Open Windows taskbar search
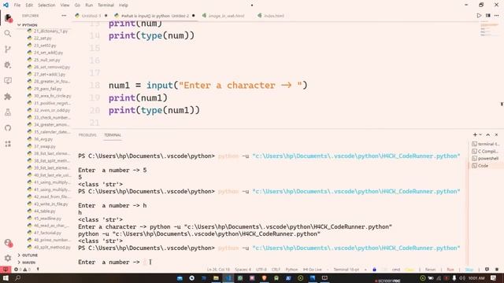Image resolution: width=504 pixels, height=283 pixels. click(x=17, y=277)
